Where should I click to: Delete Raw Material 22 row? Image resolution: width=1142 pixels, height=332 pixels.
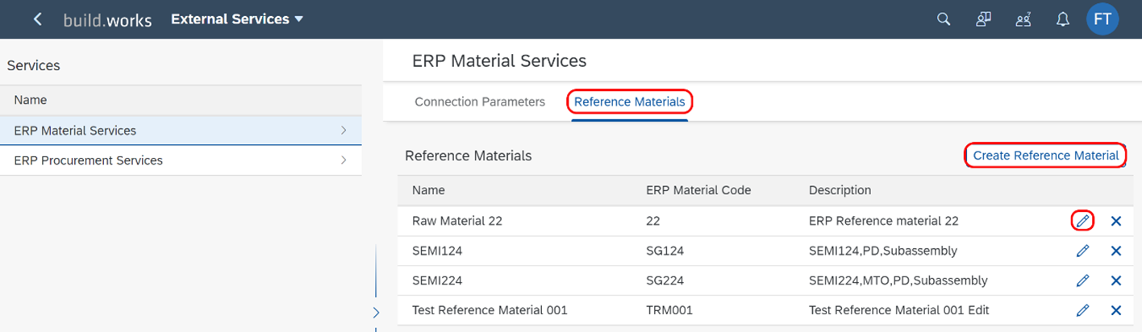1116,221
